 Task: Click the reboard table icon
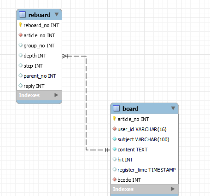(23, 14)
